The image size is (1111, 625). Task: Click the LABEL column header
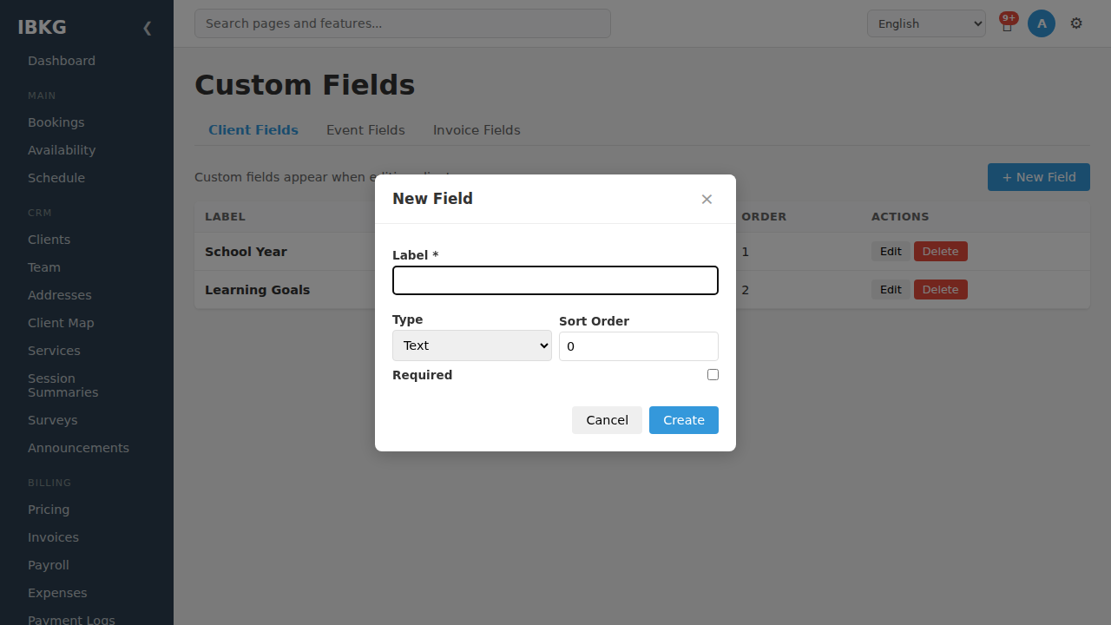point(225,217)
